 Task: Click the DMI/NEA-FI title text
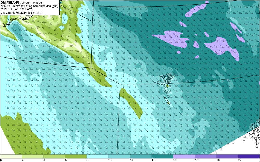point(9,3)
